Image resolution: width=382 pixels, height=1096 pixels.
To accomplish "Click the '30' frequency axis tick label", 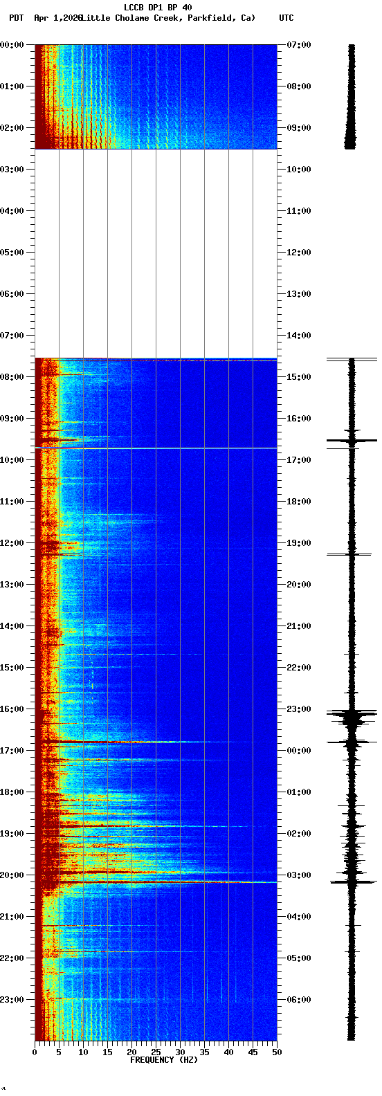I will point(180,1052).
